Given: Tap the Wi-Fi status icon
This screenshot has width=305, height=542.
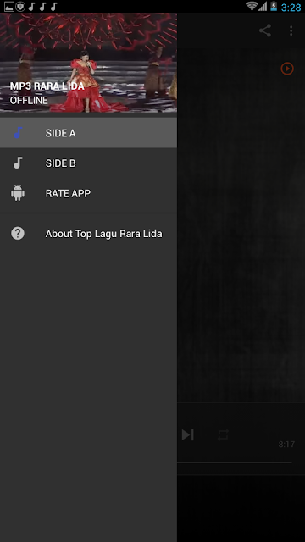Looking at the screenshot, I should (x=252, y=6).
